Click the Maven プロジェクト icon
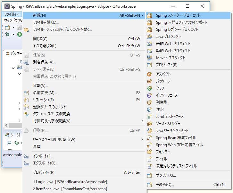The image size is (233, 193). tap(149, 58)
